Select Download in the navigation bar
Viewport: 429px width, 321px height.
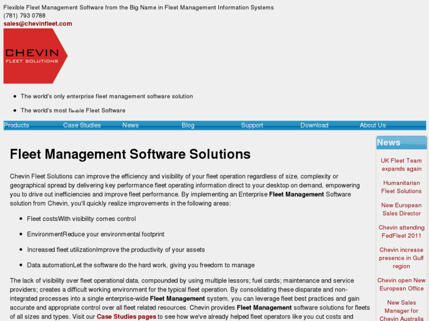[x=314, y=125]
